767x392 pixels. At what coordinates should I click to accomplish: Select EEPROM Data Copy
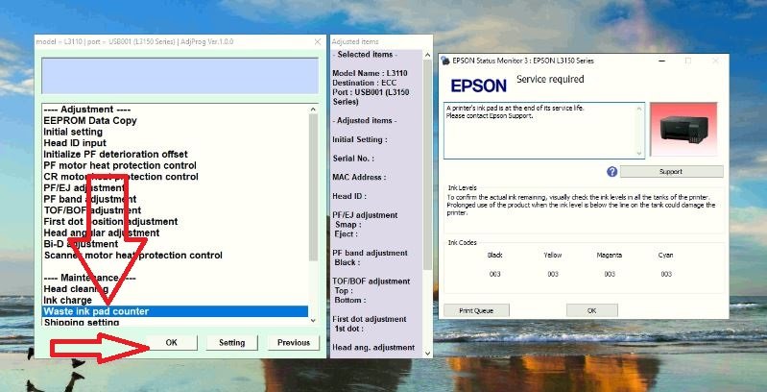click(90, 120)
